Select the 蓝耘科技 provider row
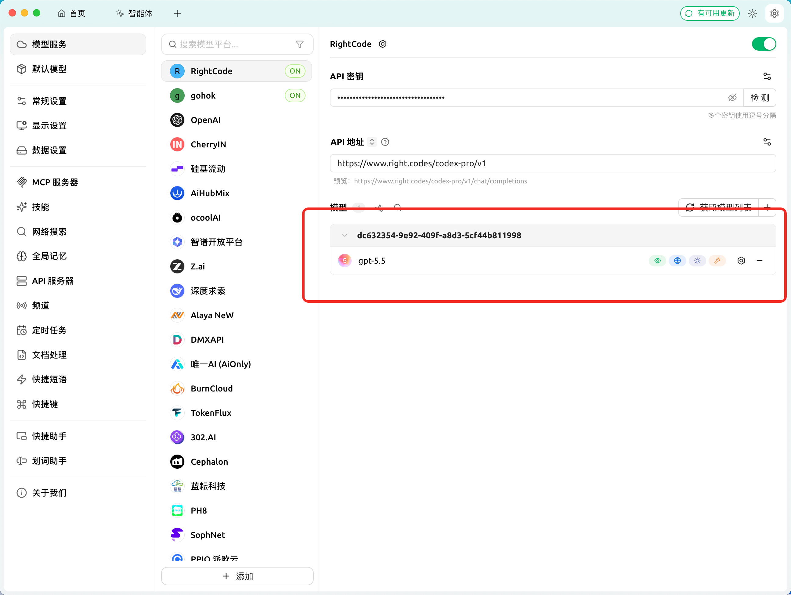 [x=237, y=486]
